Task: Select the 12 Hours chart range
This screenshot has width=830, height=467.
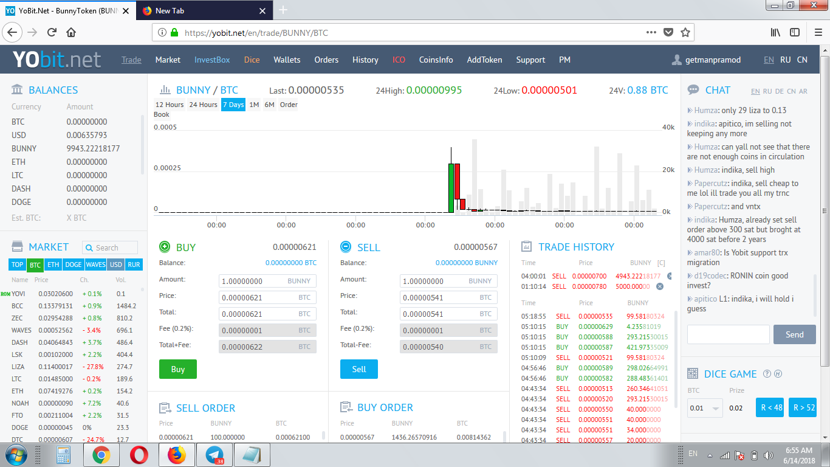Action: pyautogui.click(x=170, y=105)
